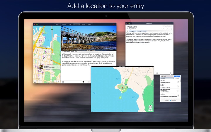Click the bridge photo in journal entry
This screenshot has height=132, width=211.
[x=89, y=38]
